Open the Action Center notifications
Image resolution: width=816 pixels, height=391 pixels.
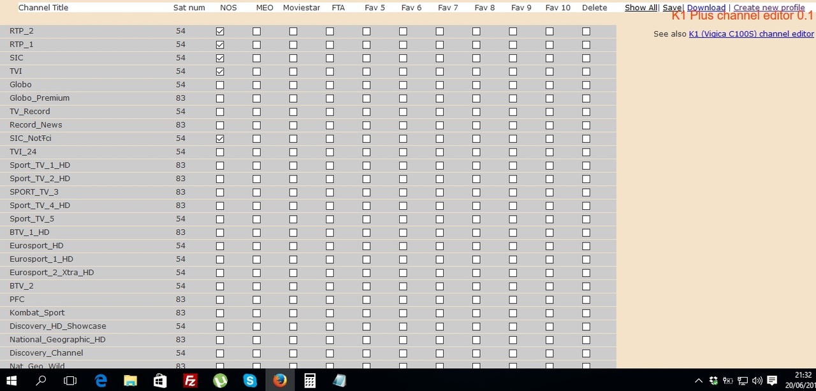pyautogui.click(x=772, y=381)
